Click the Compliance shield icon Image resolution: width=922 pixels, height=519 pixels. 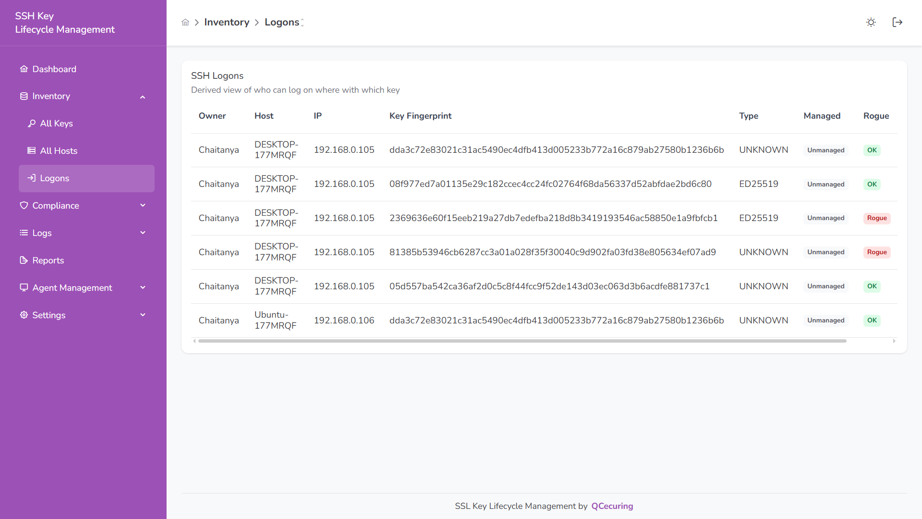24,205
